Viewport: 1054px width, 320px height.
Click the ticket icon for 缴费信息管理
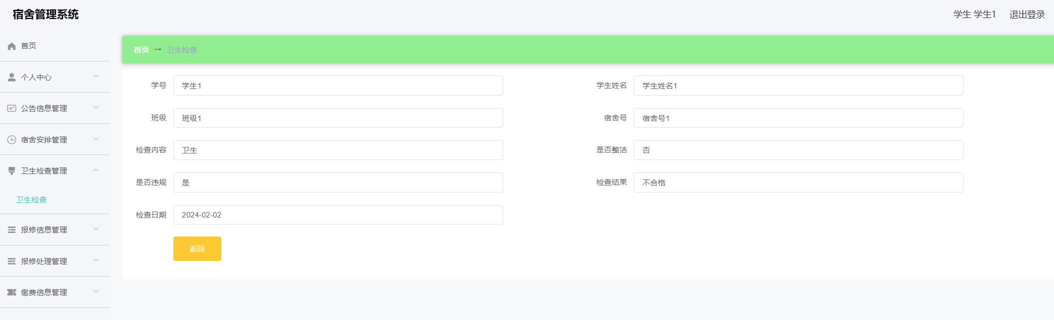coord(11,292)
